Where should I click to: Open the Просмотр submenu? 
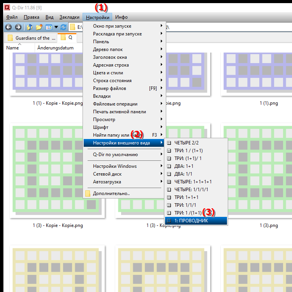124,120
